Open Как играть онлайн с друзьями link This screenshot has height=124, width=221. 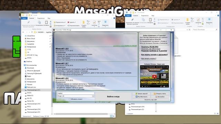point(154,54)
